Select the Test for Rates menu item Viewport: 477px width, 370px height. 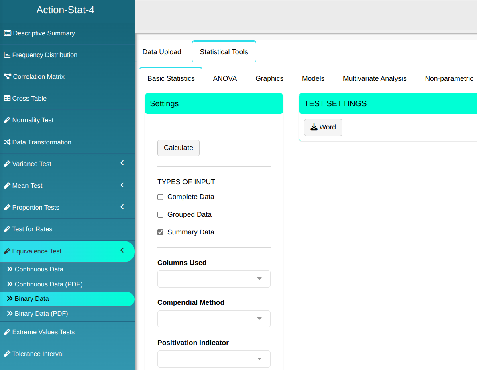pos(32,229)
